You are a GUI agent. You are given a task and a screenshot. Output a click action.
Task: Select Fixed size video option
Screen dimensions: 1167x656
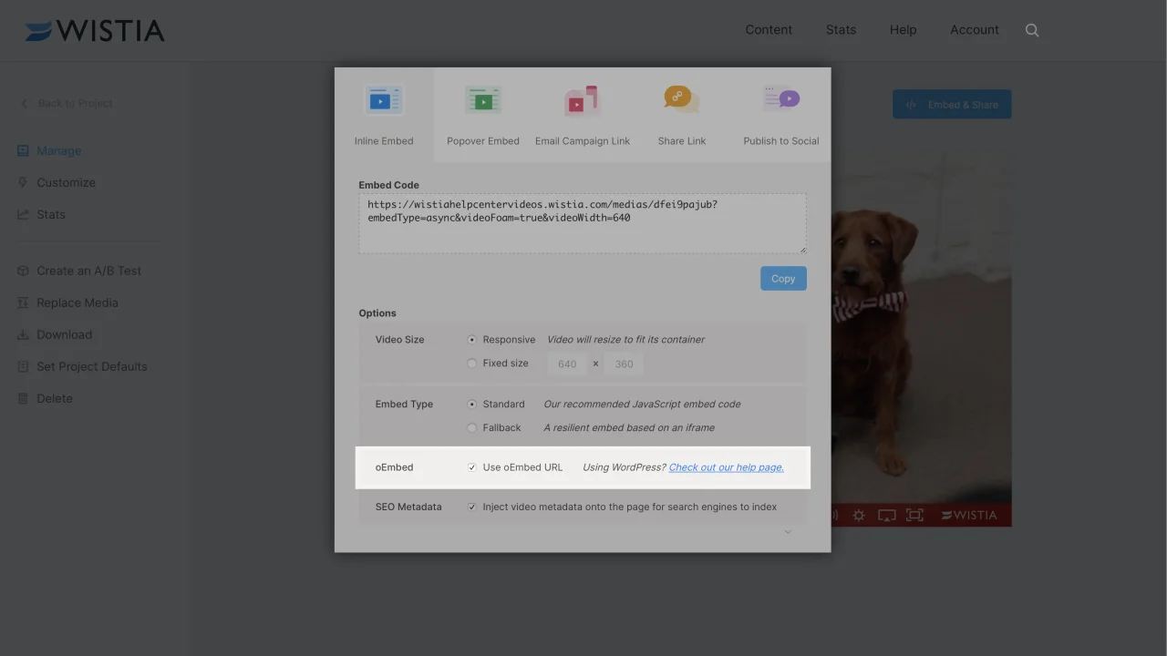click(471, 364)
